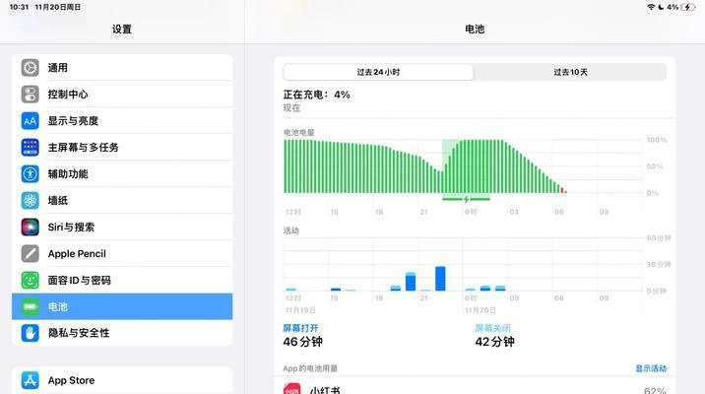This screenshot has width=705, height=394.
Task: Open the 主屏幕与多任务 home screen icon
Action: coord(31,147)
